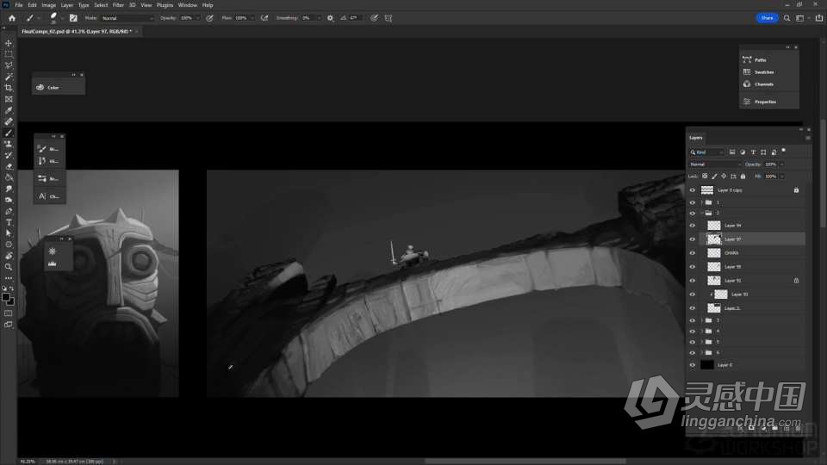Select the Frame tool
Viewport: 827px width, 465px height.
tap(9, 99)
